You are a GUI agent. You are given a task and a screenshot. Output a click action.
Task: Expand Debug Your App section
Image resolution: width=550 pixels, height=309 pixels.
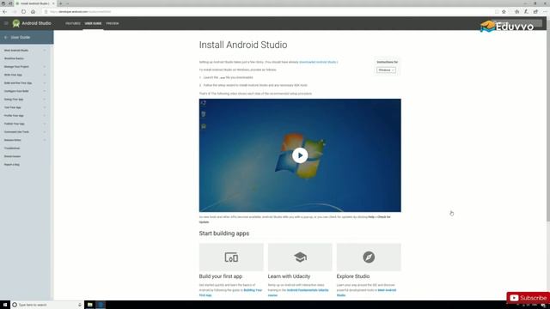coord(25,100)
